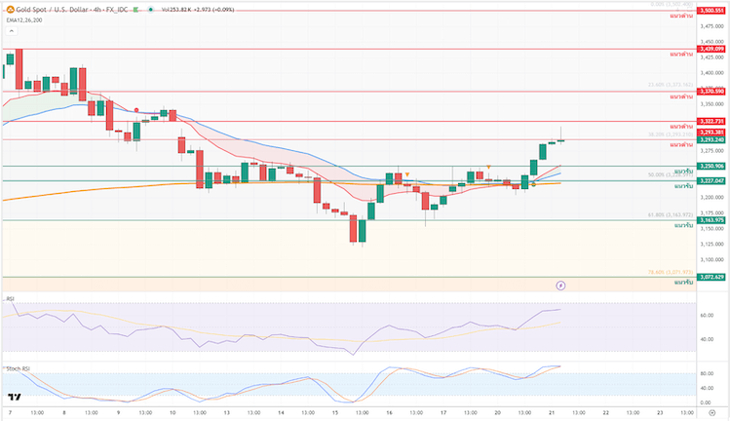This screenshot has height=421, width=730.
Task: Click the 3,439.099 resistance price label
Action: click(x=711, y=49)
